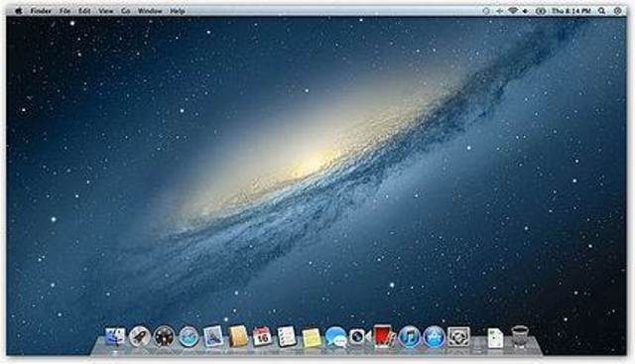The width and height of the screenshot is (635, 364).
Task: Open Calendar icon showing 16
Action: click(x=262, y=336)
